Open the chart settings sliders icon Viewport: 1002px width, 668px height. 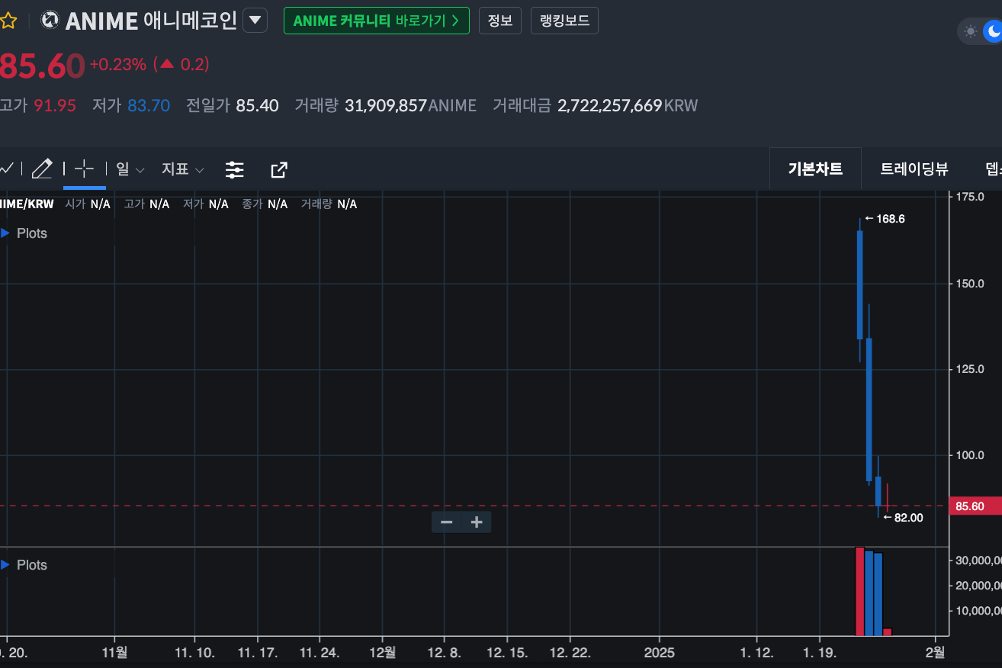(x=234, y=169)
